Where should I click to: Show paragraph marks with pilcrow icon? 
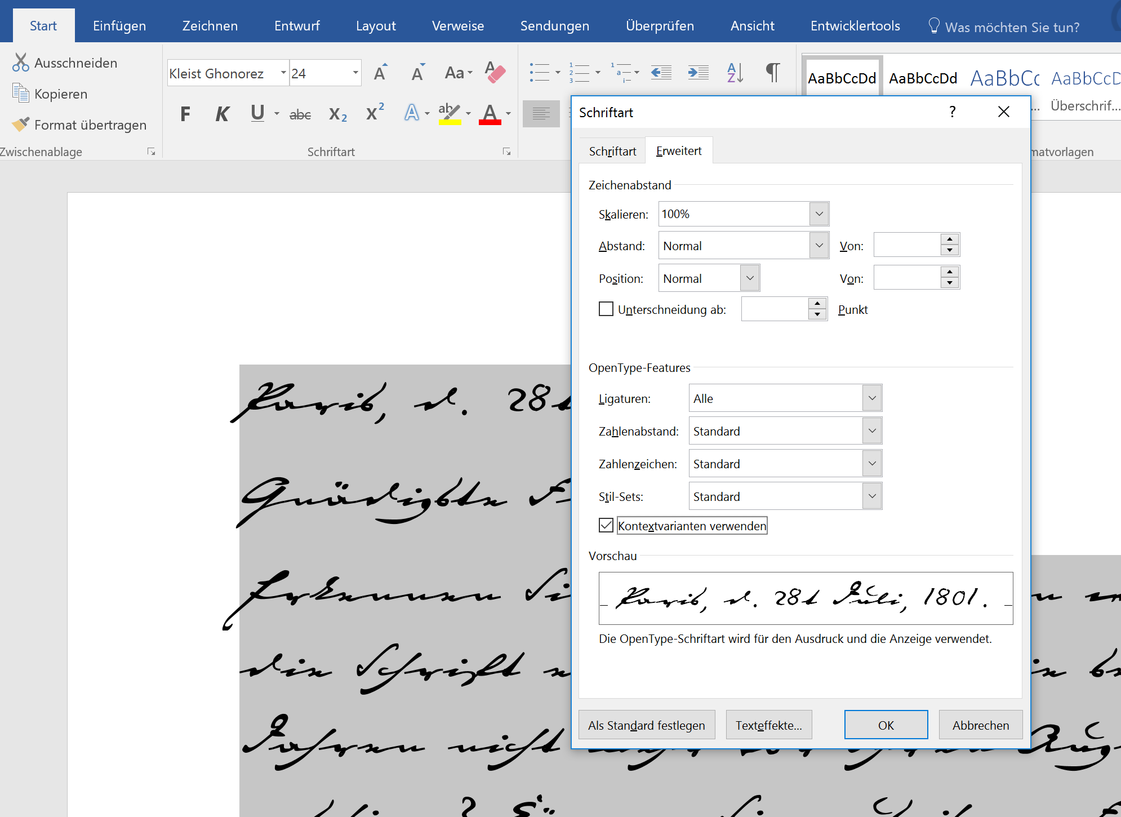(x=773, y=73)
